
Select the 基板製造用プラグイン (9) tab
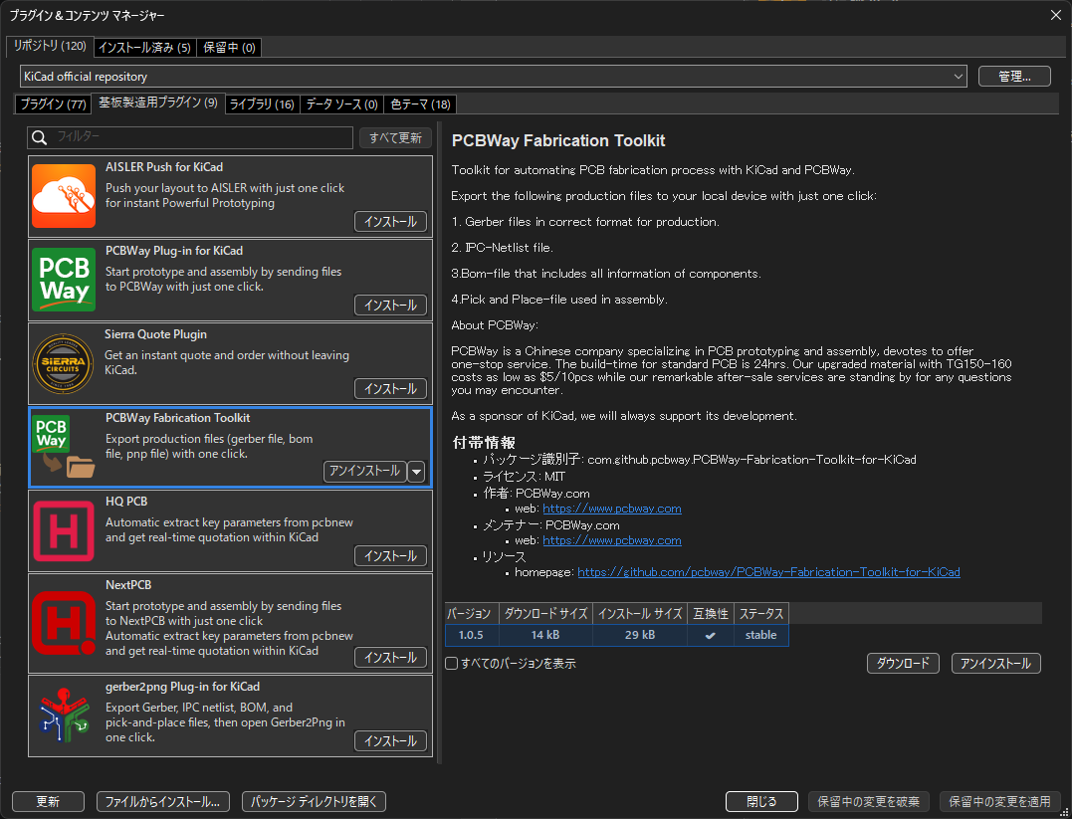(x=158, y=102)
